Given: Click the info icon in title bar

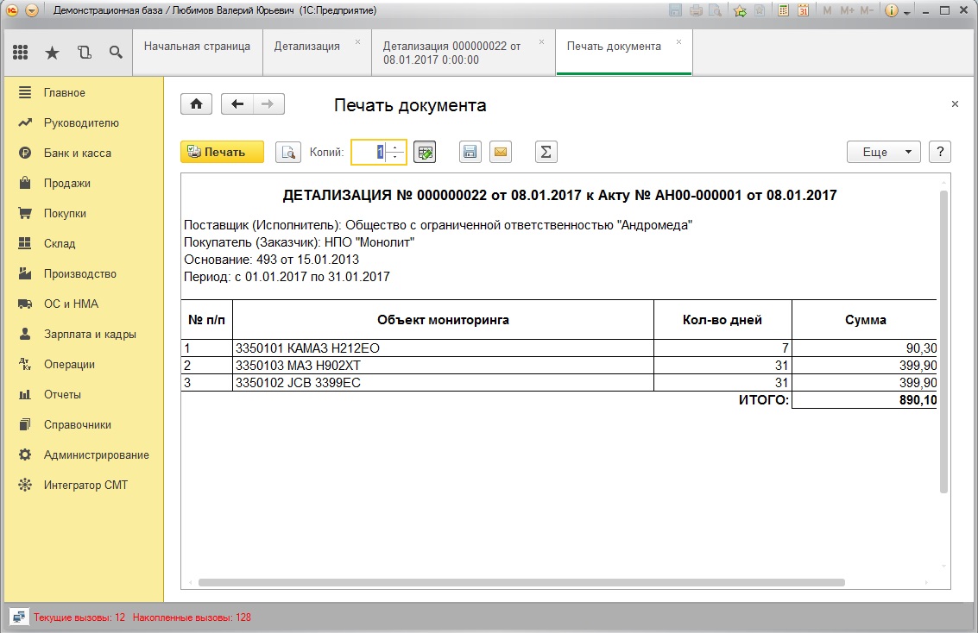Looking at the screenshot, I should [892, 10].
